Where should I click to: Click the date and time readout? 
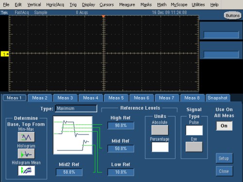click(169, 13)
